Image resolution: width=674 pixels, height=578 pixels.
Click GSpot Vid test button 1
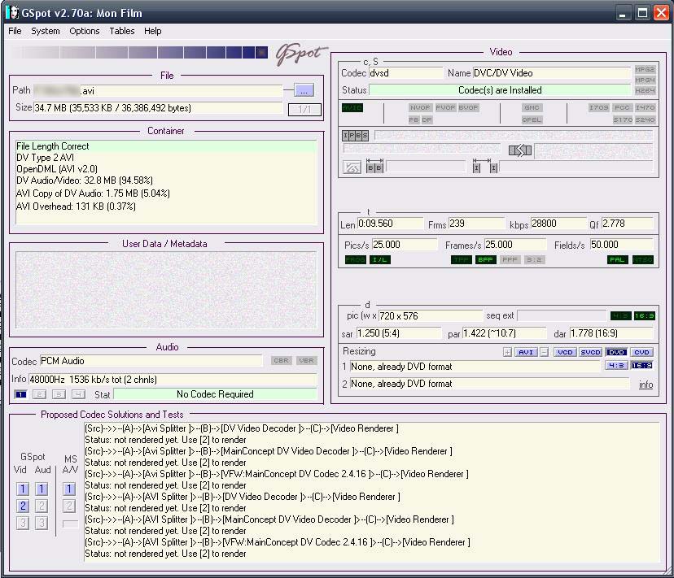click(23, 489)
